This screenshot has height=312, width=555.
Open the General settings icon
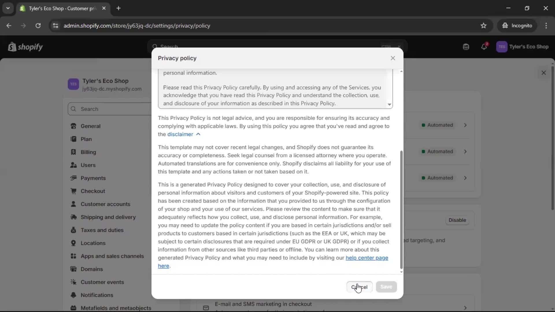click(x=74, y=126)
